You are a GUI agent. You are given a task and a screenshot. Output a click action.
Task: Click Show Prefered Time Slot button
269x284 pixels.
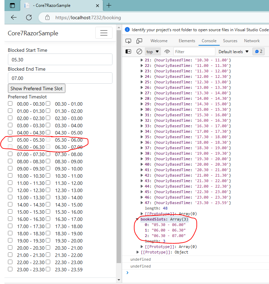[36, 88]
